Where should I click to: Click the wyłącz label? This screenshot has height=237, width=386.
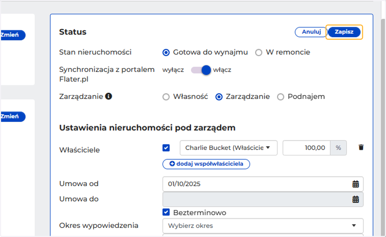tap(173, 70)
